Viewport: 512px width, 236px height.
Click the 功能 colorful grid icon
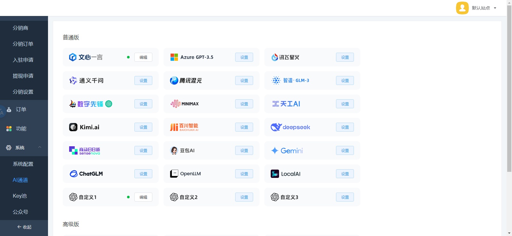[x=9, y=129]
